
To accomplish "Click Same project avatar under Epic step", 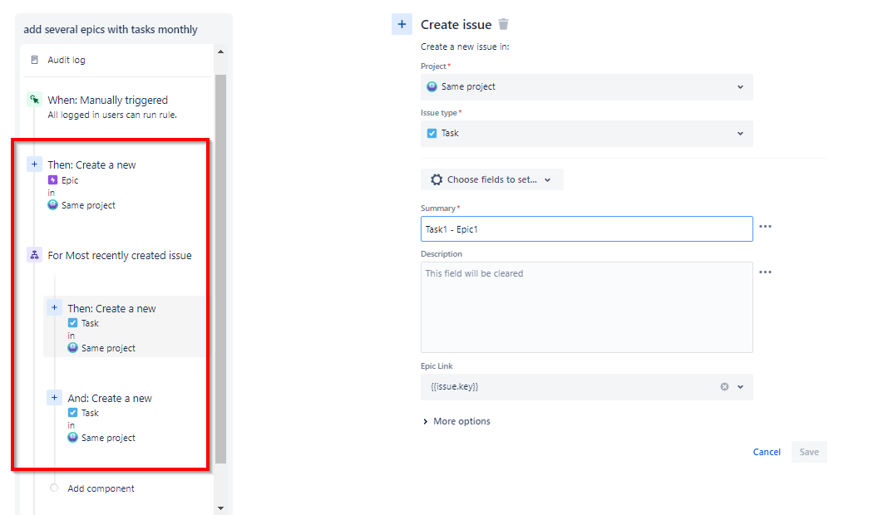I will tap(52, 205).
